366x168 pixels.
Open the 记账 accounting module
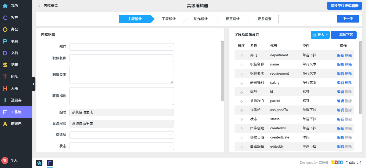tap(14, 65)
